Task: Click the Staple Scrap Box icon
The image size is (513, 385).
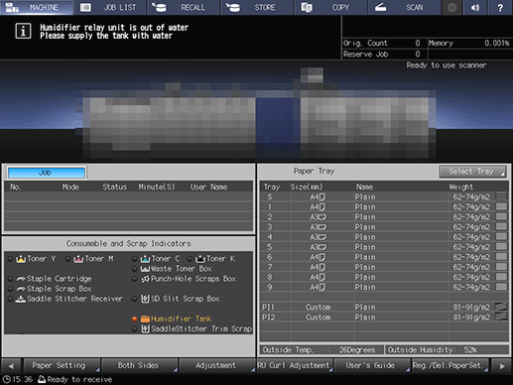Action: 21,289
